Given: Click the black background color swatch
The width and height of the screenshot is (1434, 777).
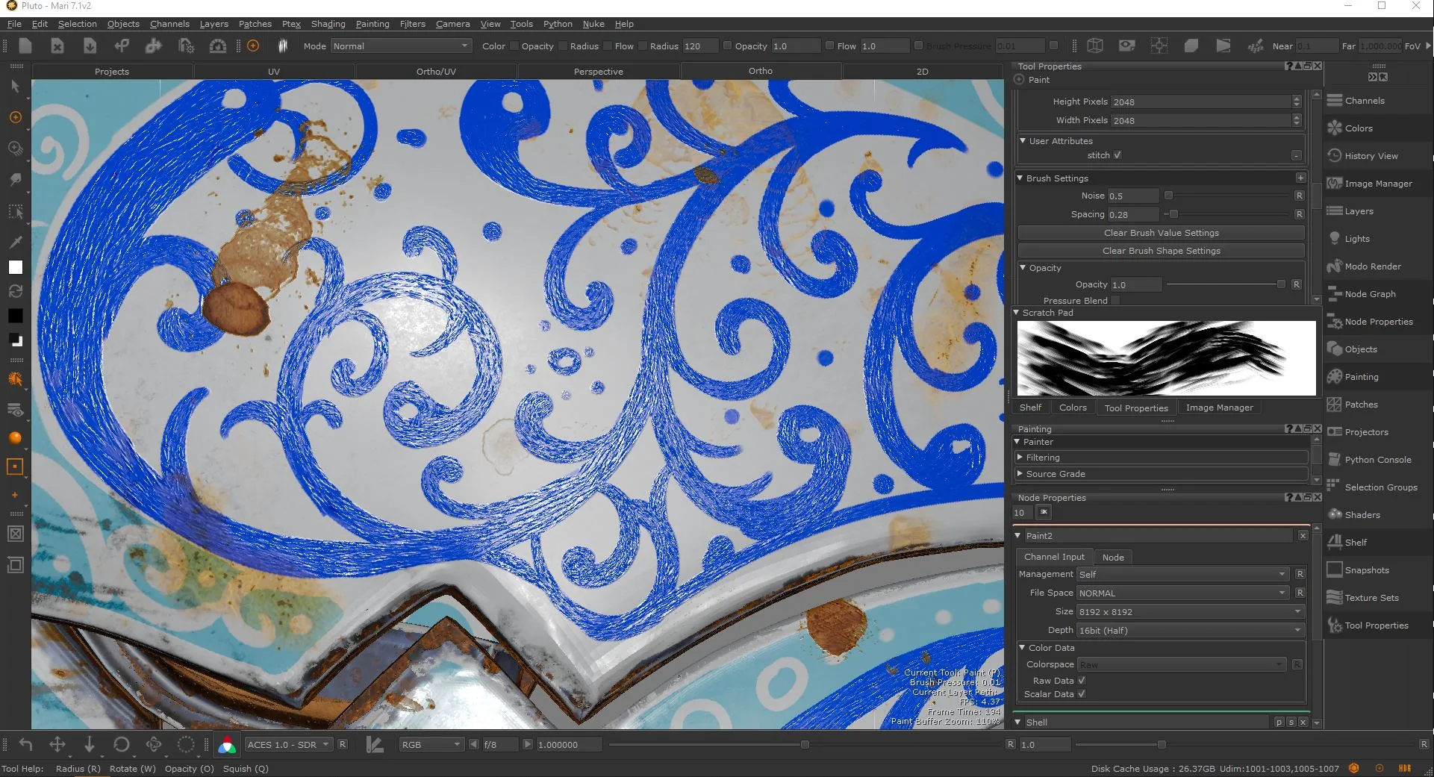Looking at the screenshot, I should point(15,316).
